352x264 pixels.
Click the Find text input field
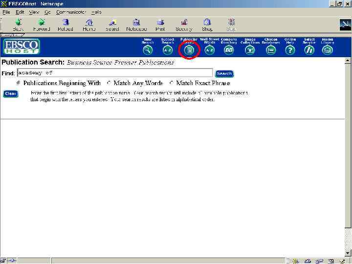tap(115, 73)
